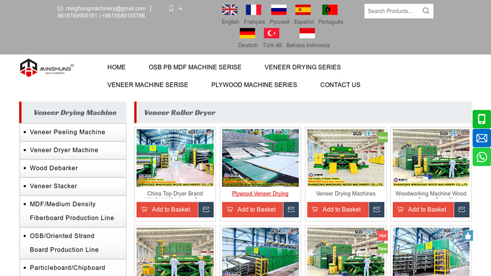The image size is (491, 276).
Task: Send inquiry mail icon for Veneer Drying Machines
Action: [x=377, y=210]
